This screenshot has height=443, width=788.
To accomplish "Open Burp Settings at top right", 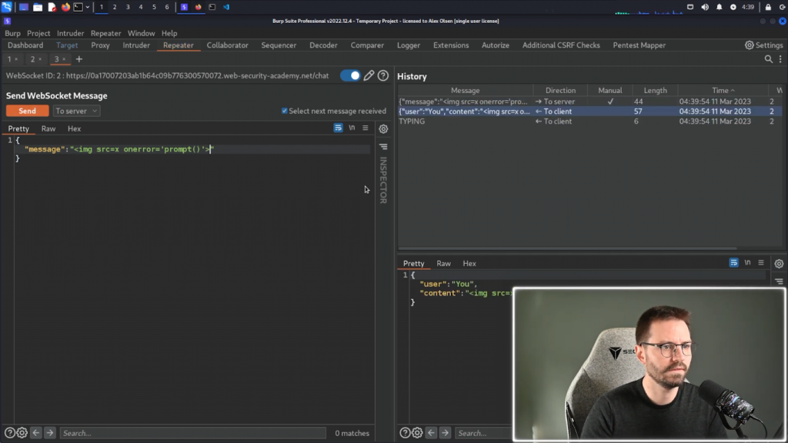I will (763, 45).
